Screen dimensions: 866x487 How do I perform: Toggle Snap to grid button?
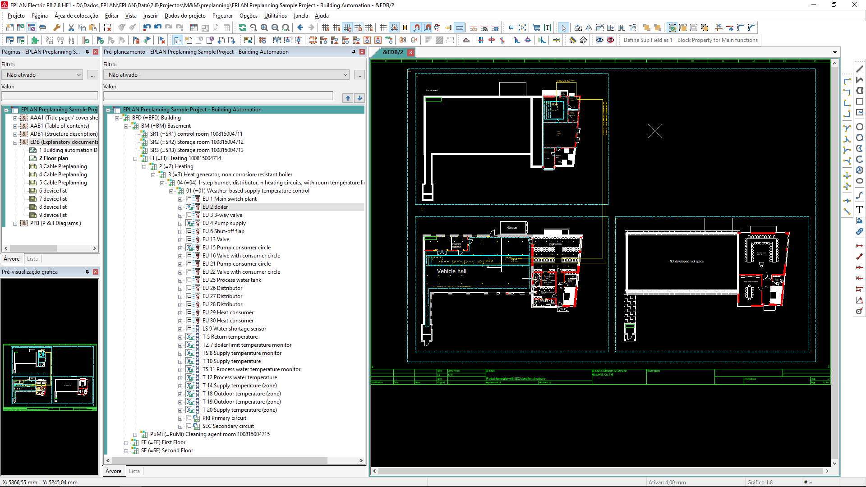pyautogui.click(x=394, y=28)
